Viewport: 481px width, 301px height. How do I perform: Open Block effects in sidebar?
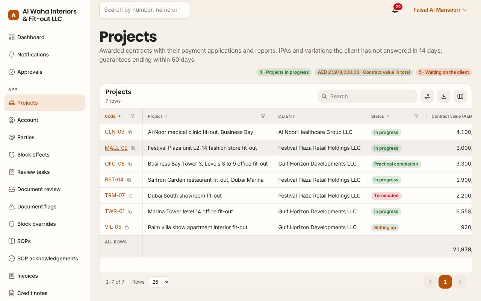click(45, 155)
